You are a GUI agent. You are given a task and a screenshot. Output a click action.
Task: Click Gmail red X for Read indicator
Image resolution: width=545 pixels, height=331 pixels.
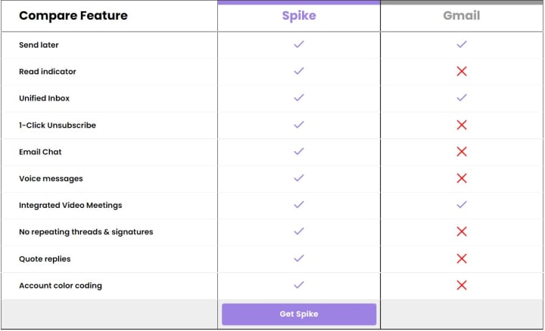pyautogui.click(x=462, y=71)
